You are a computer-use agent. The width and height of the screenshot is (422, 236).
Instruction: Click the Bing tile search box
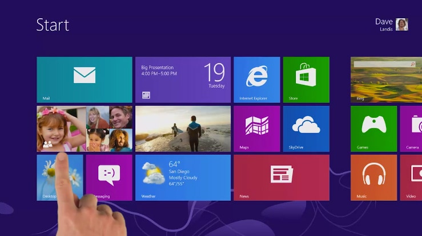pos(384,64)
